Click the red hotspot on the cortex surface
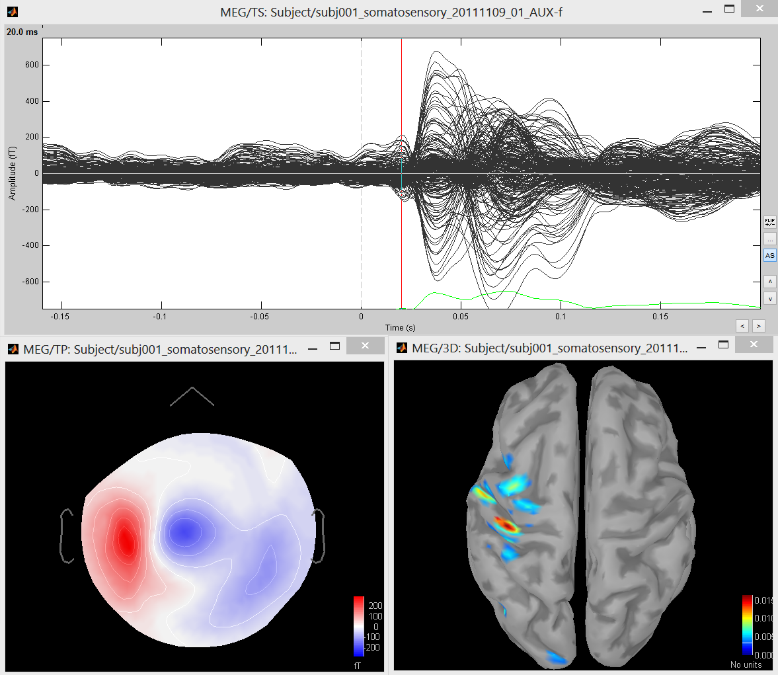 coord(506,525)
